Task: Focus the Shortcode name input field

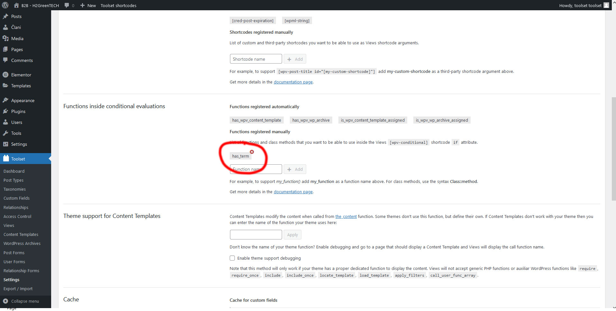Action: click(x=256, y=59)
